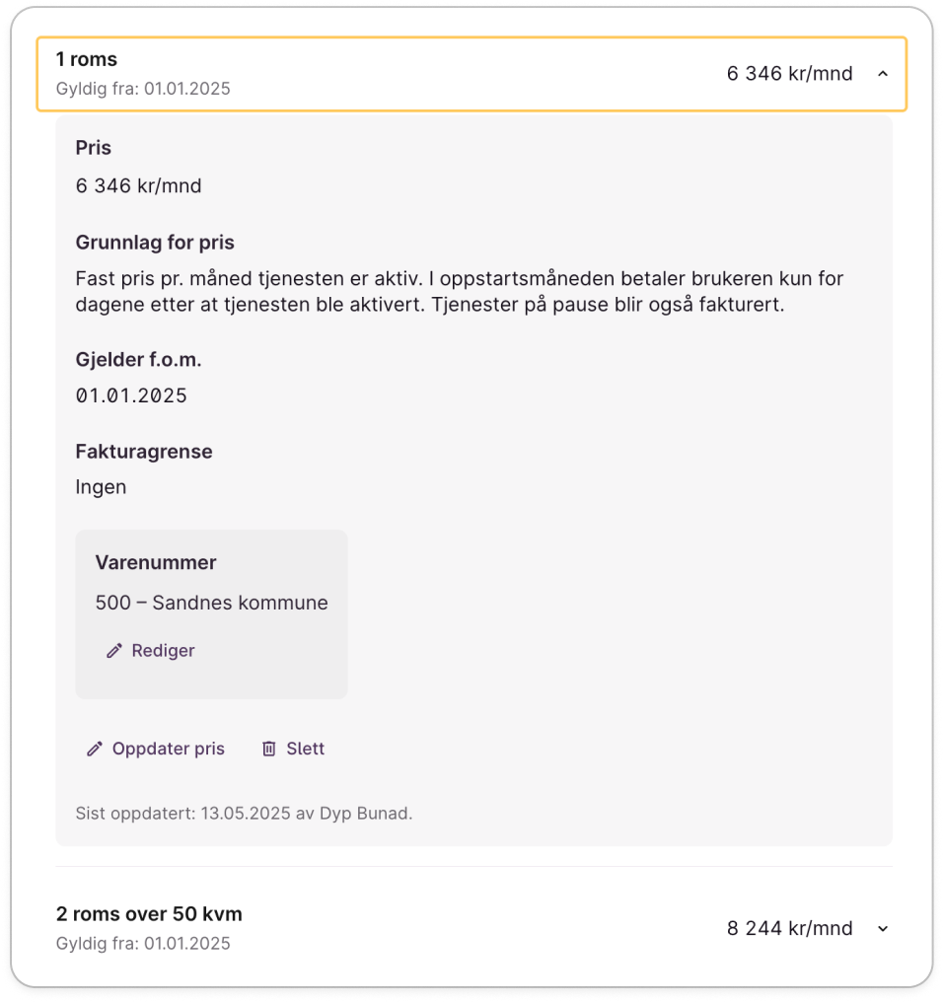944x1002 pixels.
Task: Click "Ingen" under Fakturagrense
Action: [101, 487]
